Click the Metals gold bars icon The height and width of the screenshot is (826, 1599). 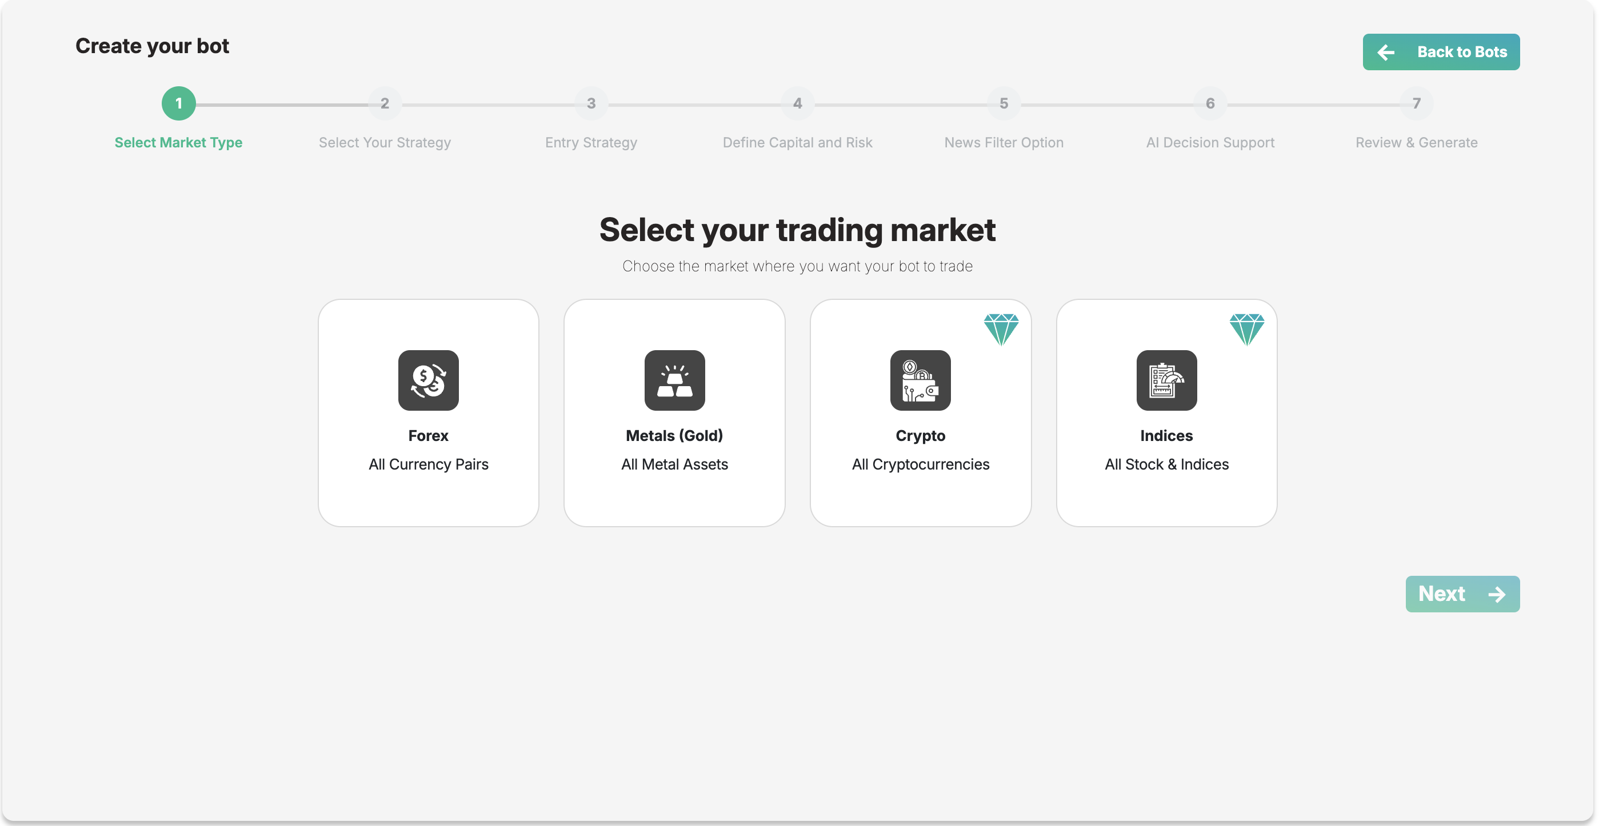point(674,380)
